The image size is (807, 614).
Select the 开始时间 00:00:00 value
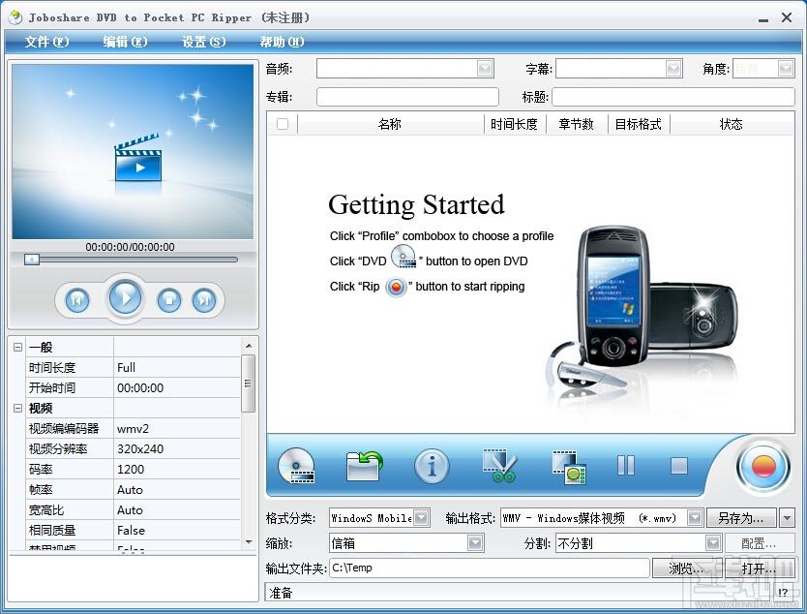click(177, 388)
